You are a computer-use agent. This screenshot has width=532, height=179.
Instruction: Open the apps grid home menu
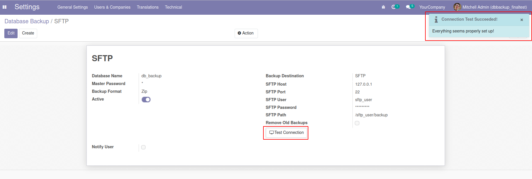tap(5, 7)
